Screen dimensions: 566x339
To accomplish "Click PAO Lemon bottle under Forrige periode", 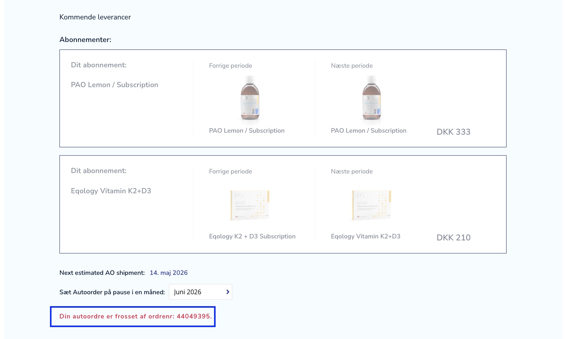I will point(250,98).
